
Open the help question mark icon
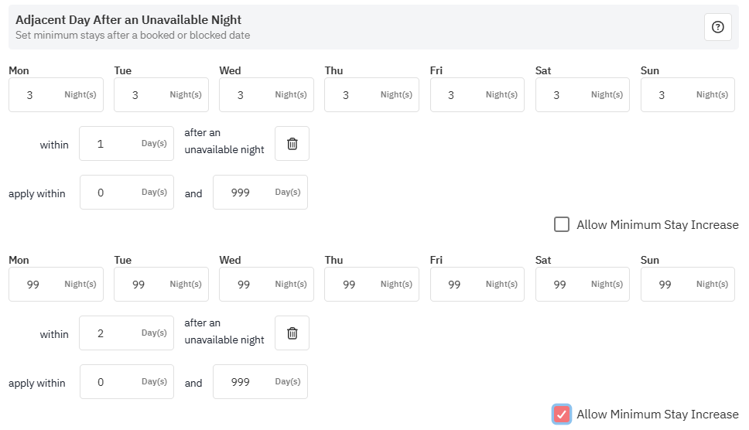717,27
